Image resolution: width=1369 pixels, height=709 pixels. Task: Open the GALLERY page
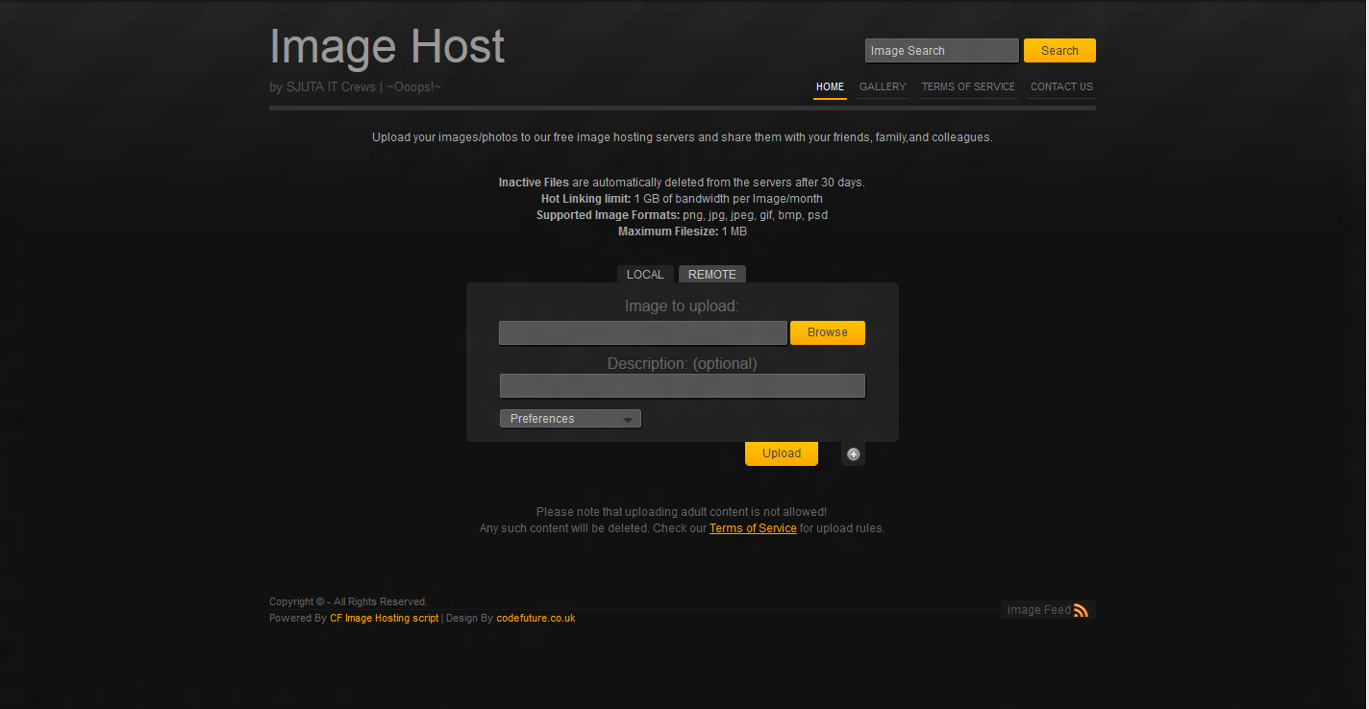tap(883, 86)
